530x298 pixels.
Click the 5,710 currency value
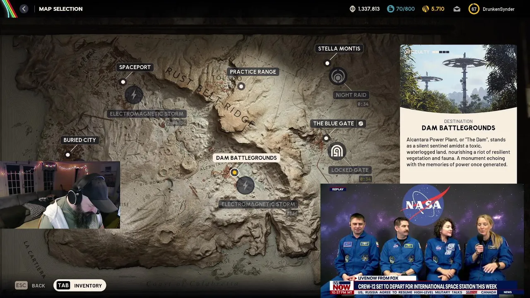click(x=438, y=9)
